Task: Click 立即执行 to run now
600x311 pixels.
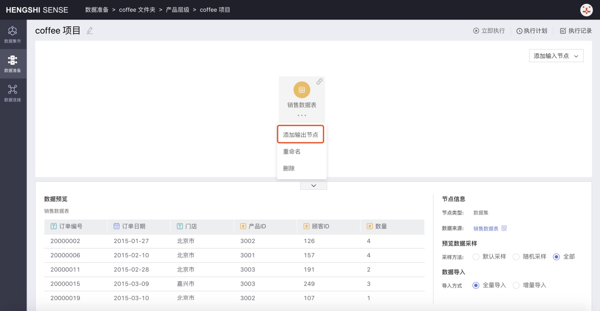Action: 489,31
